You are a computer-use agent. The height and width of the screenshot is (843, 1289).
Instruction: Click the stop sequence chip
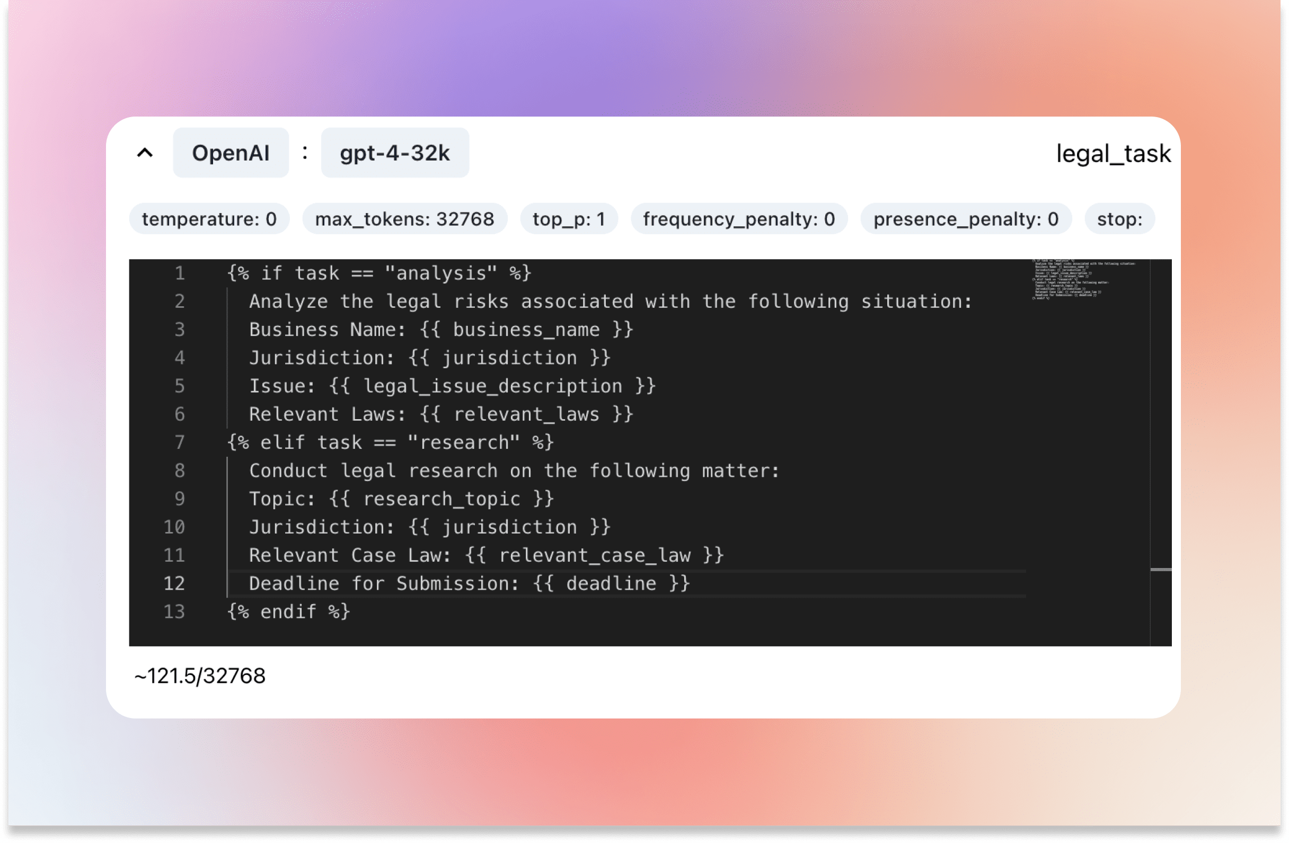(x=1119, y=219)
